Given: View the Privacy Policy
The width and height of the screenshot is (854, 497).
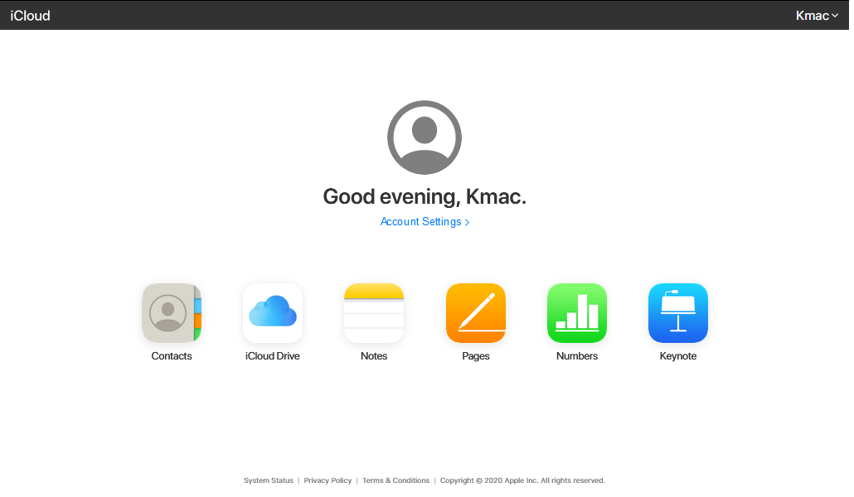Looking at the screenshot, I should (328, 480).
